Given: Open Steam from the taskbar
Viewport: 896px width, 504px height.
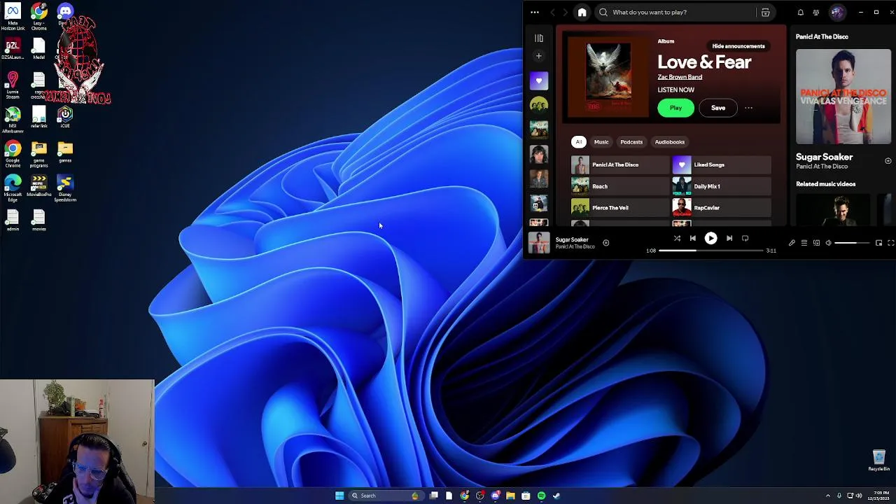Looking at the screenshot, I should coord(556,496).
